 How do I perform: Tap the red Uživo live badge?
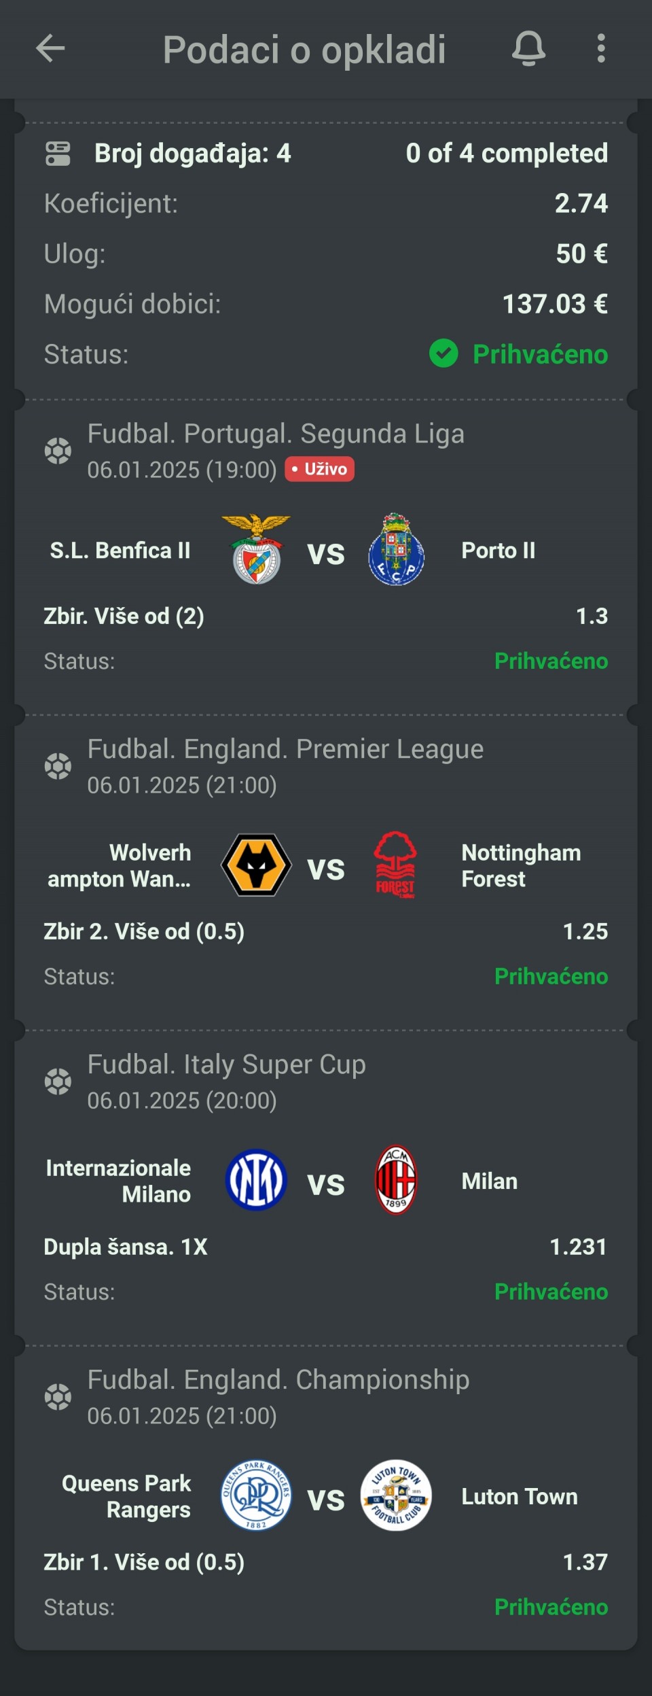(319, 469)
